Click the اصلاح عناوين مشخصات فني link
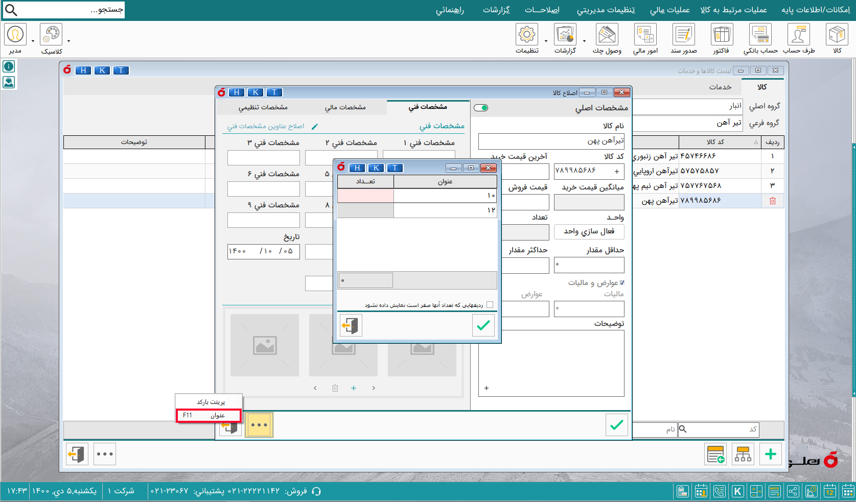Image resolution: width=856 pixels, height=502 pixels. pos(266,126)
